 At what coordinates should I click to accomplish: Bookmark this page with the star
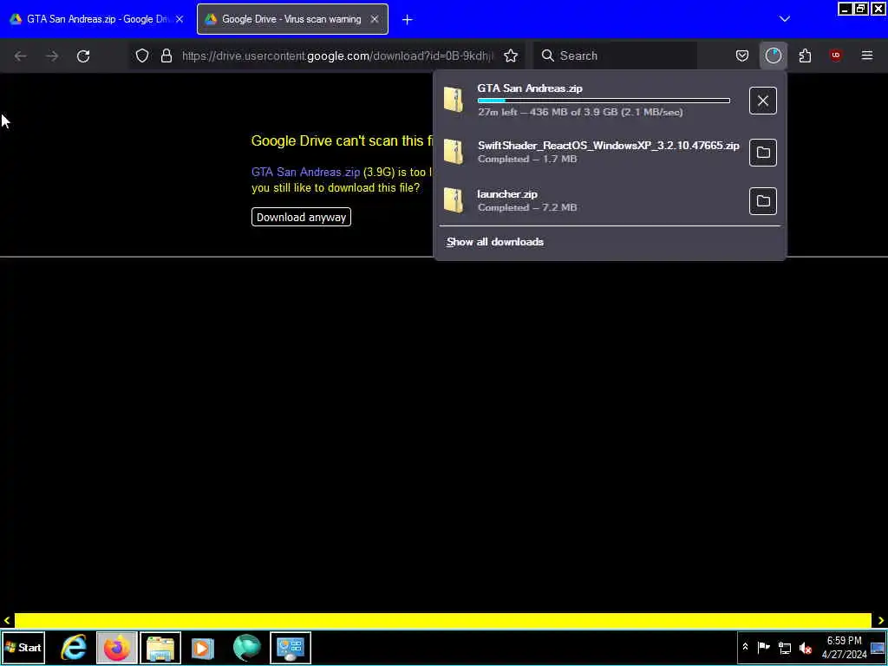[511, 55]
